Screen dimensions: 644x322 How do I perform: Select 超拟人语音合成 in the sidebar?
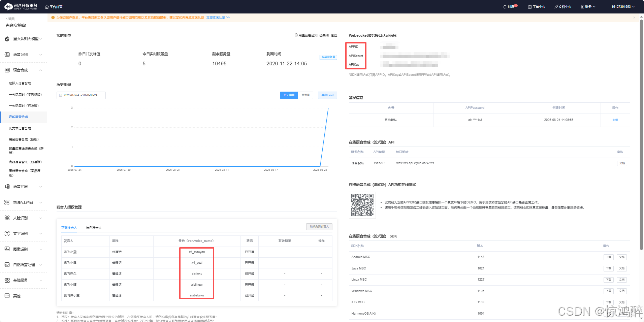20,83
